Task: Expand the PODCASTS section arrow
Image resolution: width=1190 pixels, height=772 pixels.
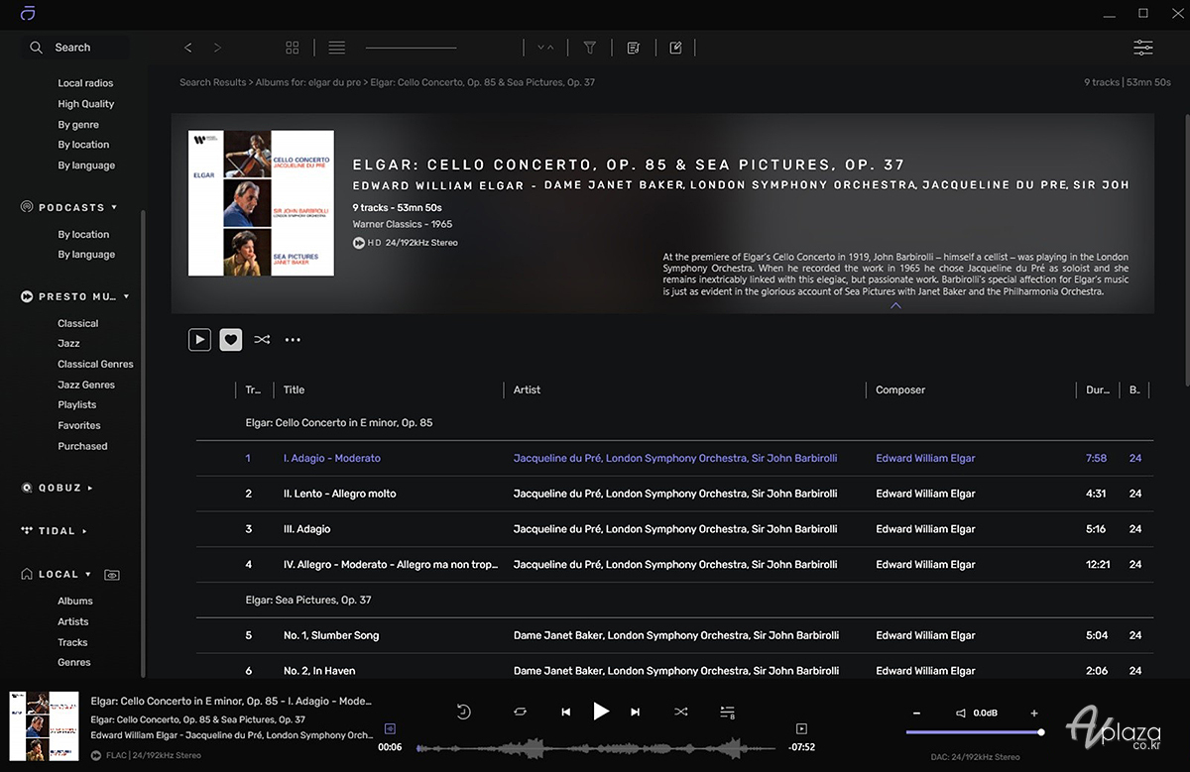Action: (114, 208)
